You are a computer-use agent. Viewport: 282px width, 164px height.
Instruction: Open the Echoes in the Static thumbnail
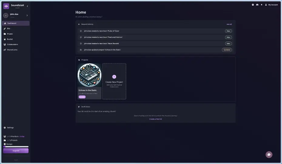[x=89, y=75]
